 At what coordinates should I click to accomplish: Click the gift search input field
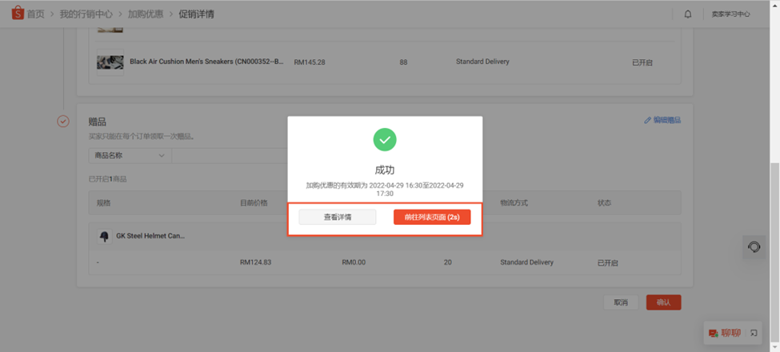230,156
